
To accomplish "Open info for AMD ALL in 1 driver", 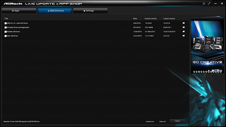I will point(184,23).
